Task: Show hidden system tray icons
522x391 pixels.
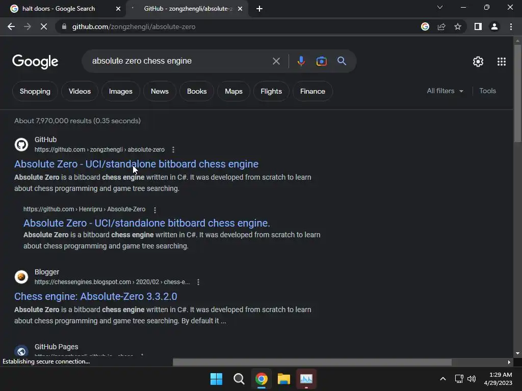Action: tap(443, 379)
